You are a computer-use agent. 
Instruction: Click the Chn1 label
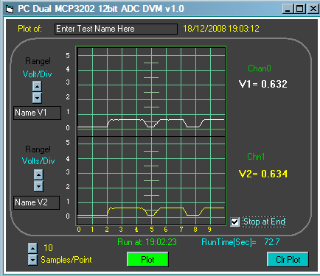click(256, 157)
